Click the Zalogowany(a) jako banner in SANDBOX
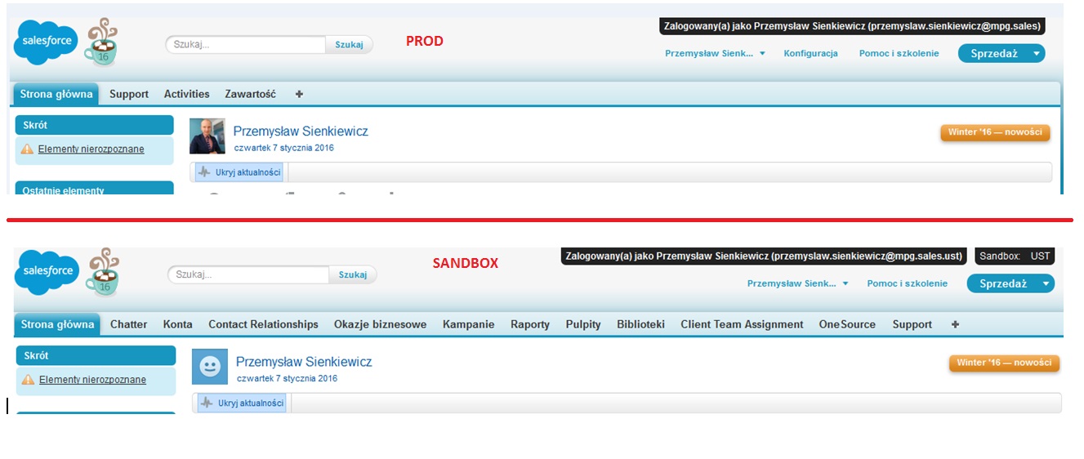The image size is (1084, 459). [x=765, y=256]
